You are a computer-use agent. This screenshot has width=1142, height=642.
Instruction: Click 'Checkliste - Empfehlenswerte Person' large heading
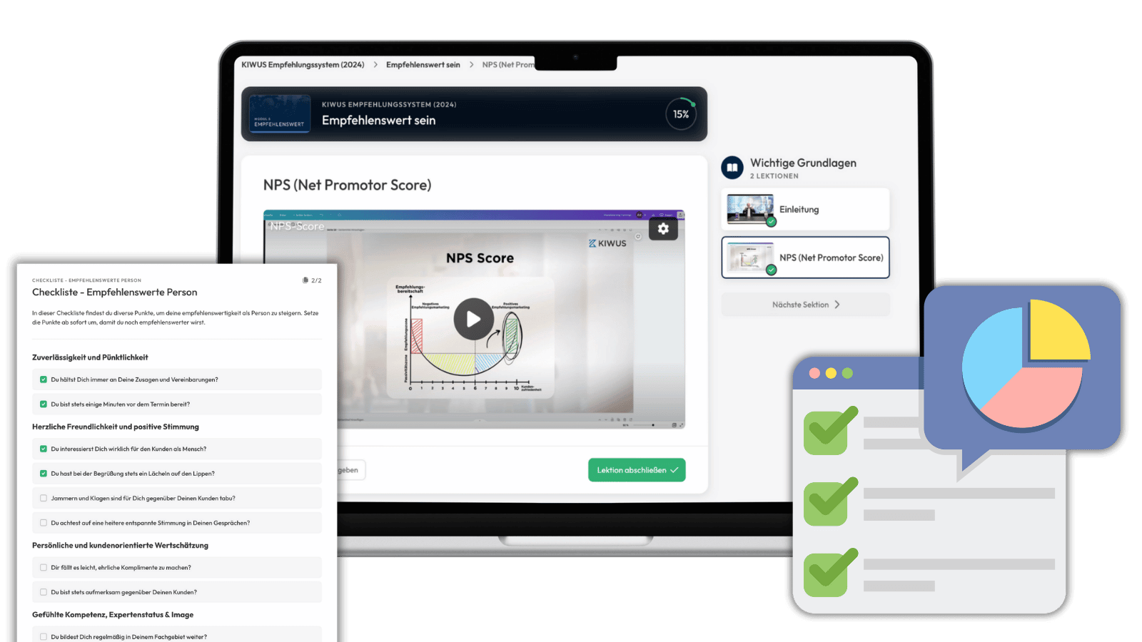pyautogui.click(x=115, y=292)
